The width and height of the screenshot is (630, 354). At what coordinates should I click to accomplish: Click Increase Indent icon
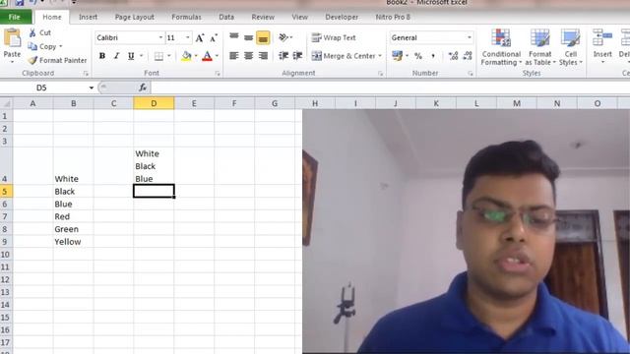[297, 56]
